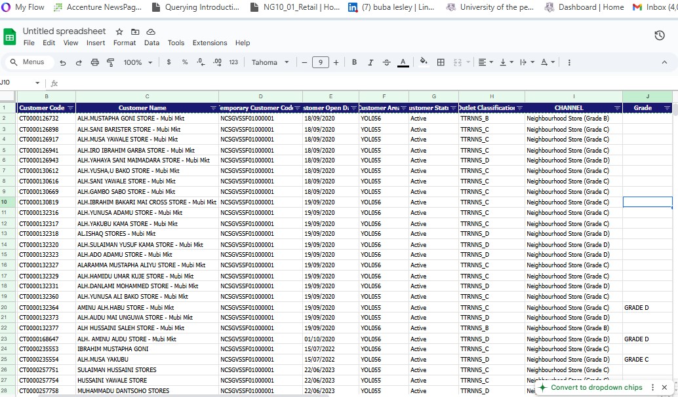Open the File menu

point(29,43)
